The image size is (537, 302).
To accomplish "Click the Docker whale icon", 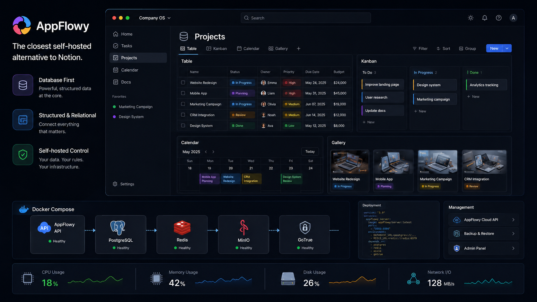I will (24, 209).
